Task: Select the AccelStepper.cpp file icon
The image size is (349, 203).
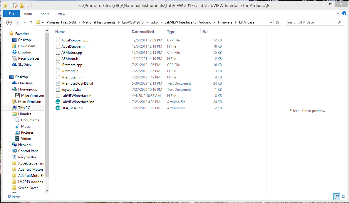Action: pos(58,40)
